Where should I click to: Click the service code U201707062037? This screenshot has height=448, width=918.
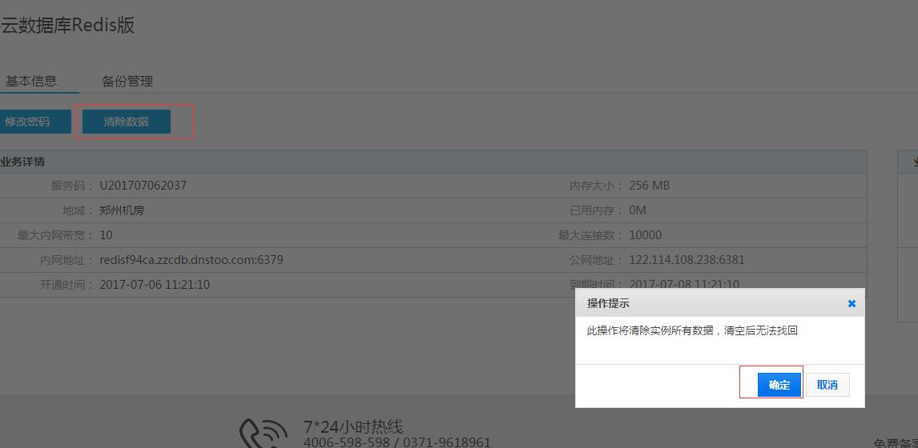[x=143, y=186]
